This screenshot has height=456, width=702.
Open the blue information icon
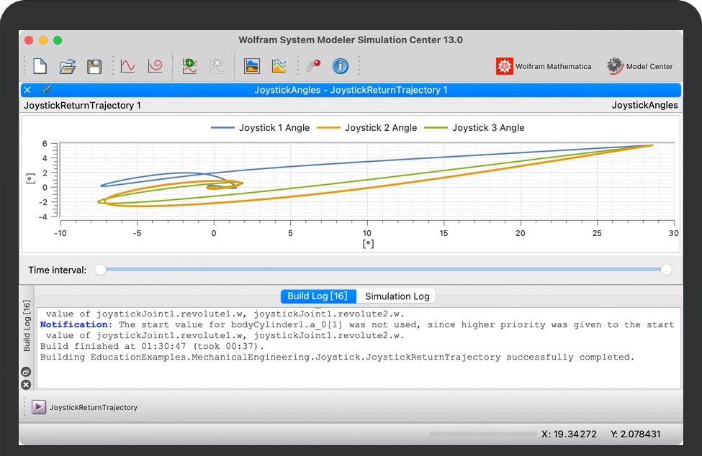(x=340, y=66)
